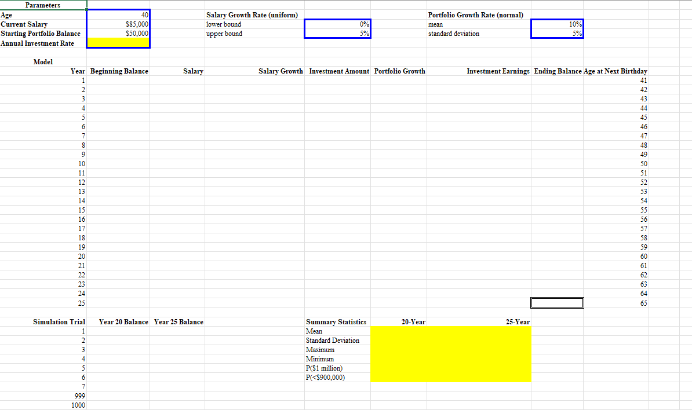The image size is (692, 410).
Task: Select Simulation Trial 1 cell
Action: click(x=43, y=331)
